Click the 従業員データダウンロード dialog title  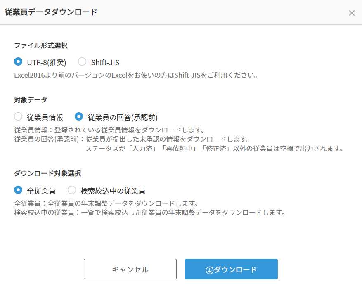(x=51, y=12)
